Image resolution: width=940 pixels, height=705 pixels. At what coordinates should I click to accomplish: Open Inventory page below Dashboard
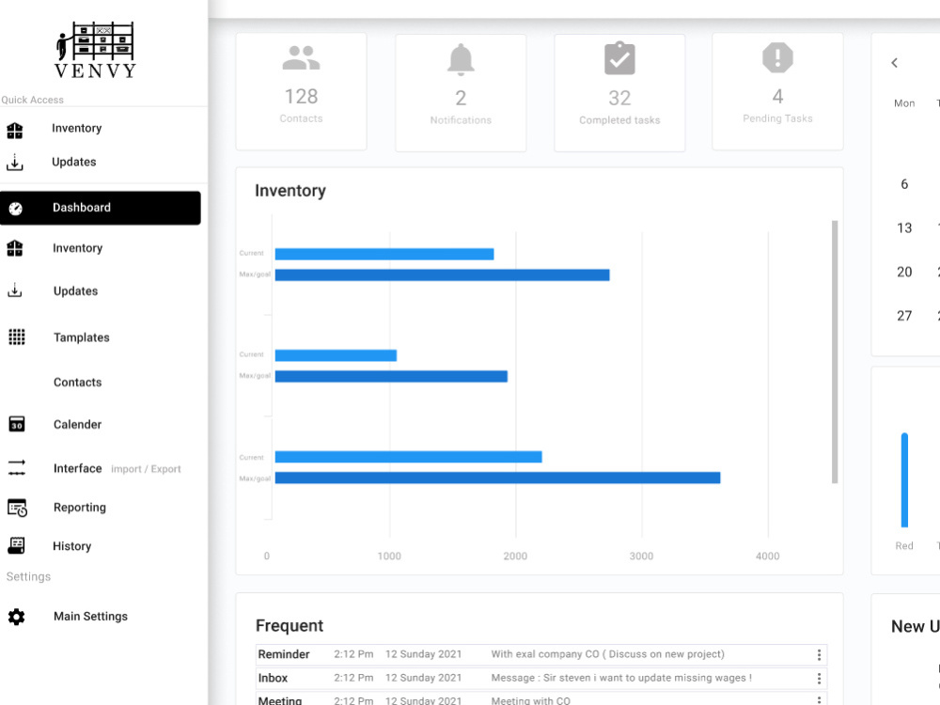tap(77, 248)
